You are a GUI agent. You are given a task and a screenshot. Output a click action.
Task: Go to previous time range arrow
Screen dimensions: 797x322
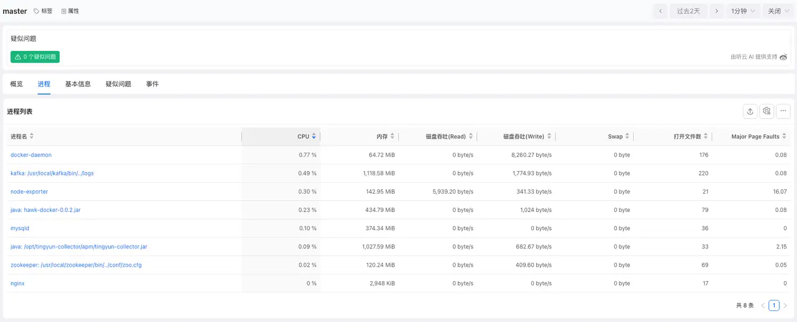click(x=660, y=11)
